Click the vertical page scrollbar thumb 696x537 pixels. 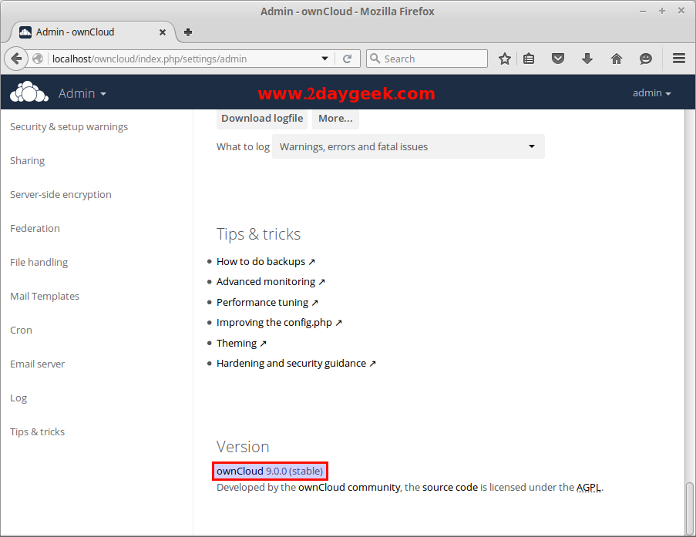point(689,508)
